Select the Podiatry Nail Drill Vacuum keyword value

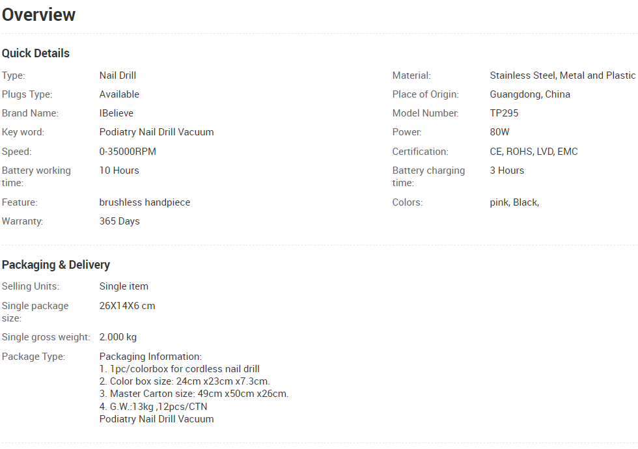coord(157,132)
